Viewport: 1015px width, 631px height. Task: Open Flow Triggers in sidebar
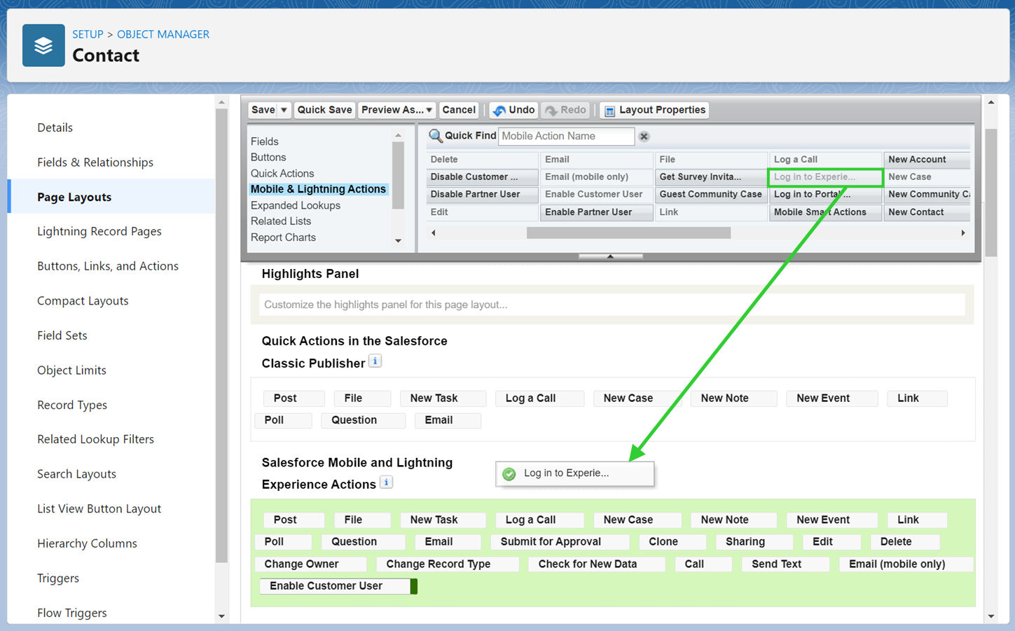coord(72,613)
